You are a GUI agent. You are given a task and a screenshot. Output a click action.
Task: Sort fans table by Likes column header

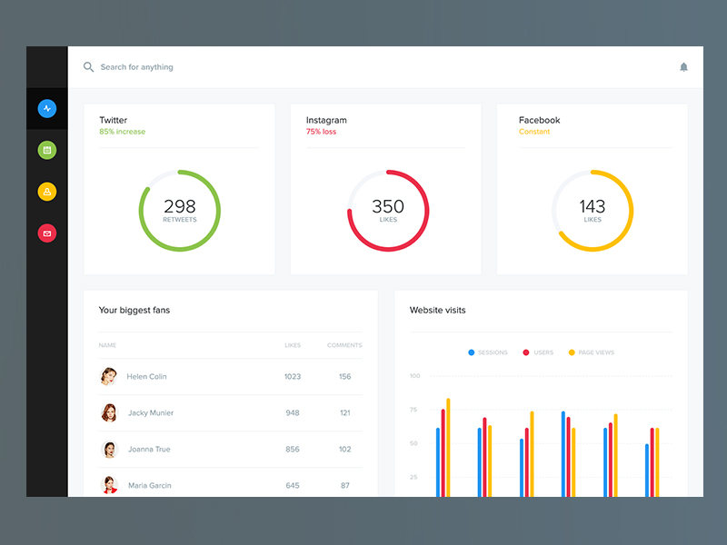(293, 345)
